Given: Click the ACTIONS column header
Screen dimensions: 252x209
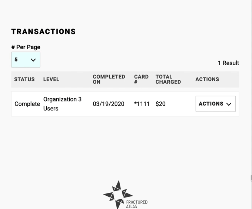Looking at the screenshot, I should 207,79.
